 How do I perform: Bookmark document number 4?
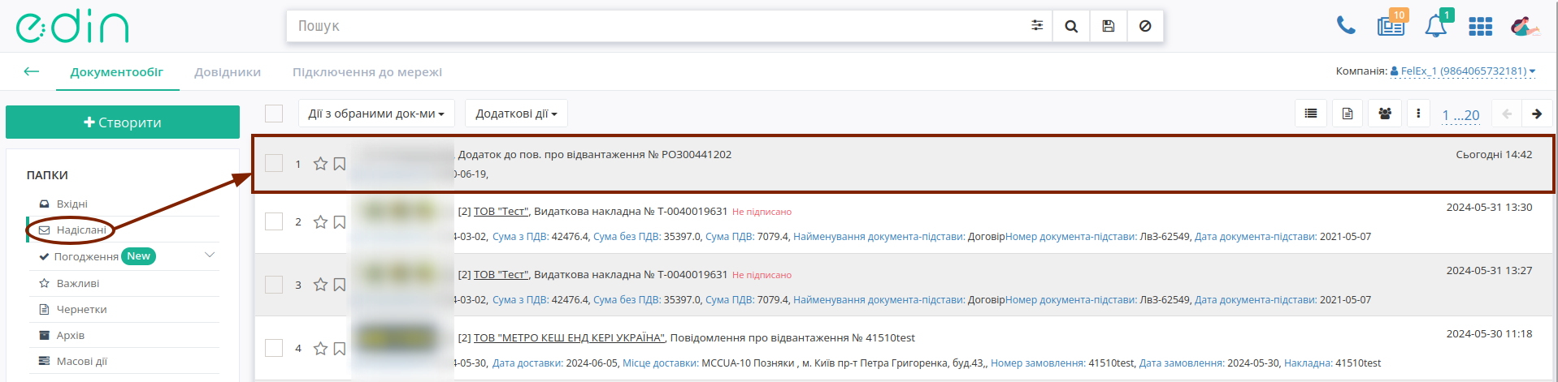pyautogui.click(x=340, y=348)
